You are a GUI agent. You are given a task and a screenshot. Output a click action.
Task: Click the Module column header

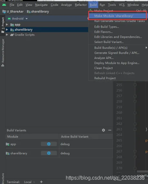tap(32, 136)
